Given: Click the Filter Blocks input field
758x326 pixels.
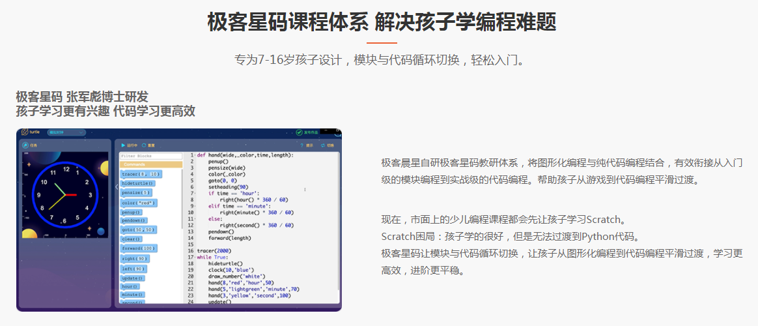Looking at the screenshot, I should (x=151, y=156).
